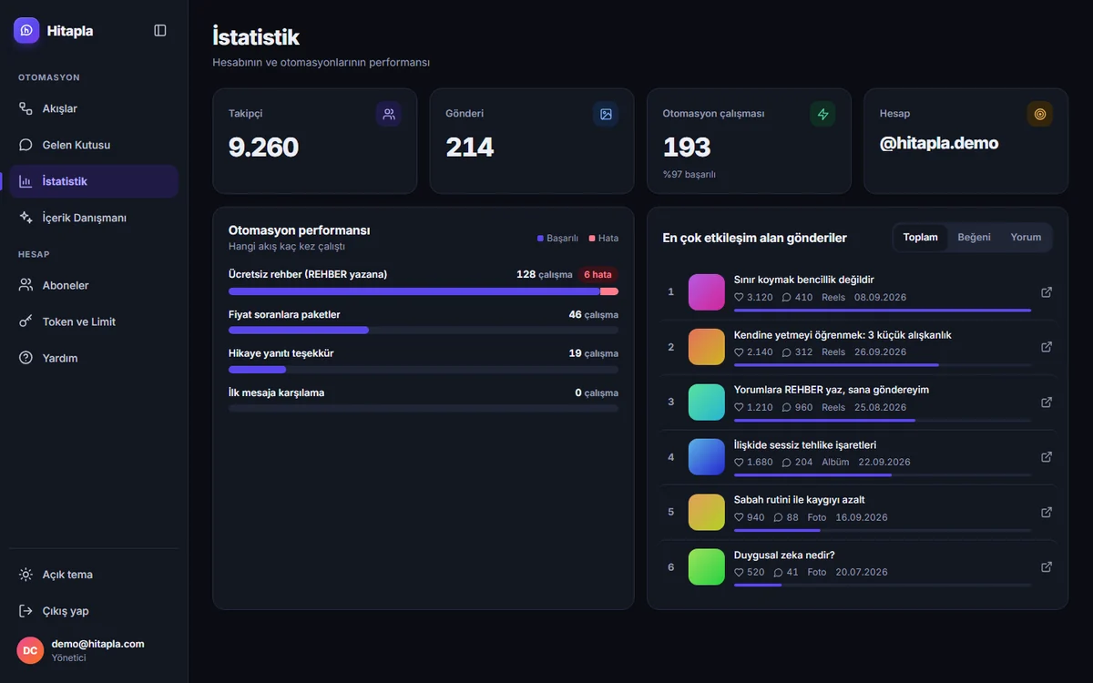Image resolution: width=1093 pixels, height=683 pixels.
Task: Click title İlişkide sessiz tehlike işaretleri
Action: pyautogui.click(x=805, y=444)
